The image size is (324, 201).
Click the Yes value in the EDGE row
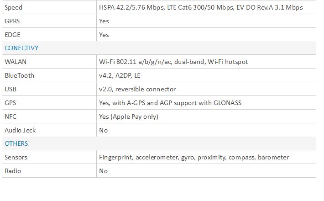pyautogui.click(x=104, y=35)
